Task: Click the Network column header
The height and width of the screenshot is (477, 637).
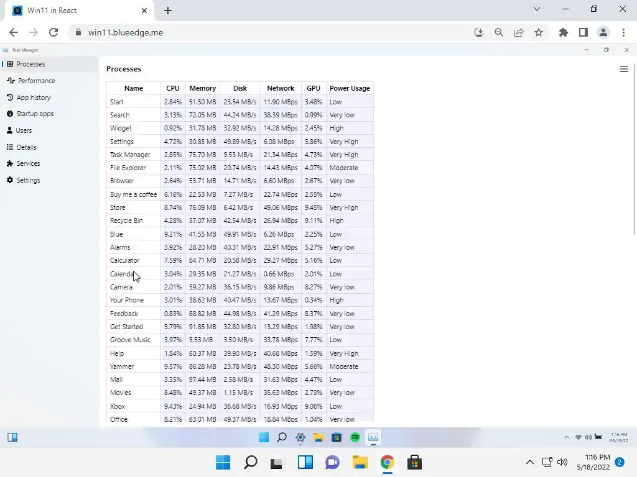Action: pyautogui.click(x=281, y=88)
